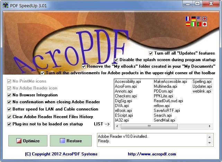The image size is (222, 162).
Task: Click the "Adobe Reader v10.0 installed." status line
Action: coord(123,136)
